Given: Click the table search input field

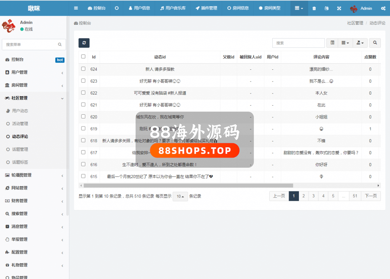Looking at the screenshot, I should 298,43.
